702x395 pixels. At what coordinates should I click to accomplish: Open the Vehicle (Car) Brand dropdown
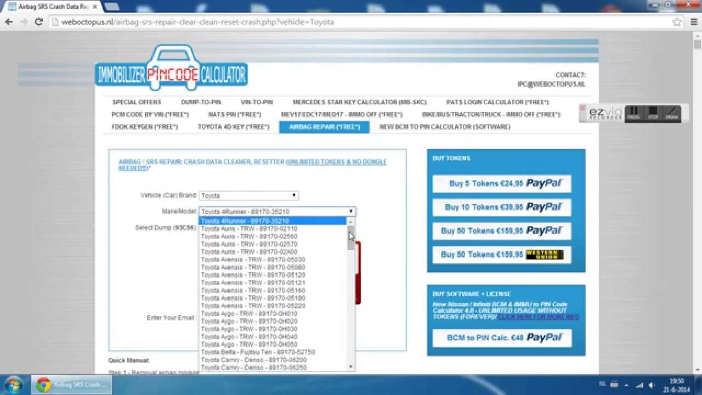(x=248, y=195)
